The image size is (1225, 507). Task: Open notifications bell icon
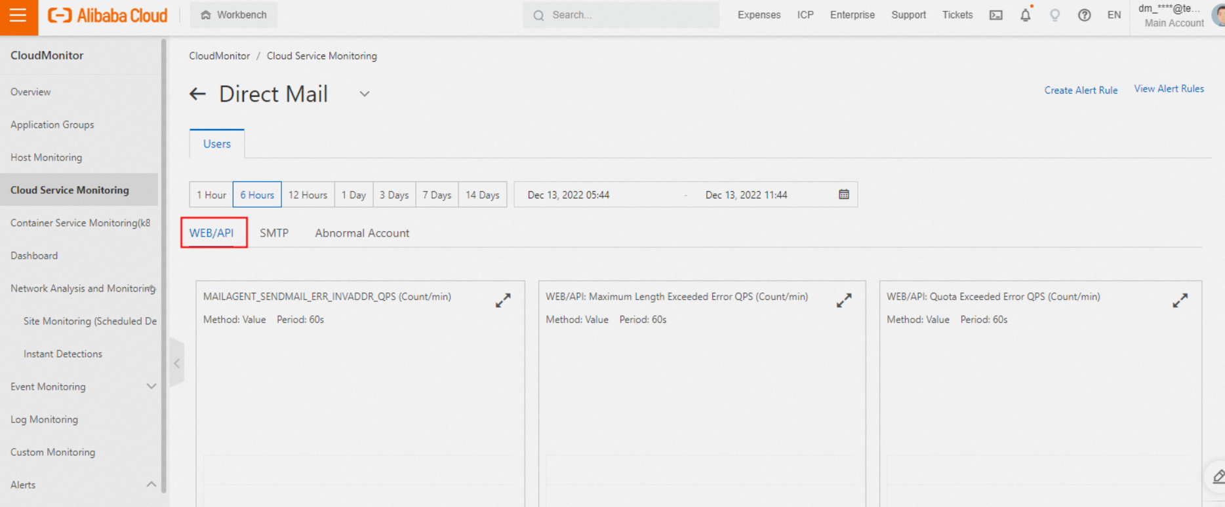[x=1026, y=15]
